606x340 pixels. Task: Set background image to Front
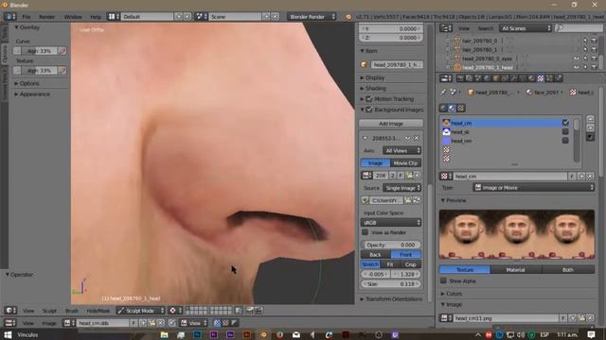pos(406,254)
